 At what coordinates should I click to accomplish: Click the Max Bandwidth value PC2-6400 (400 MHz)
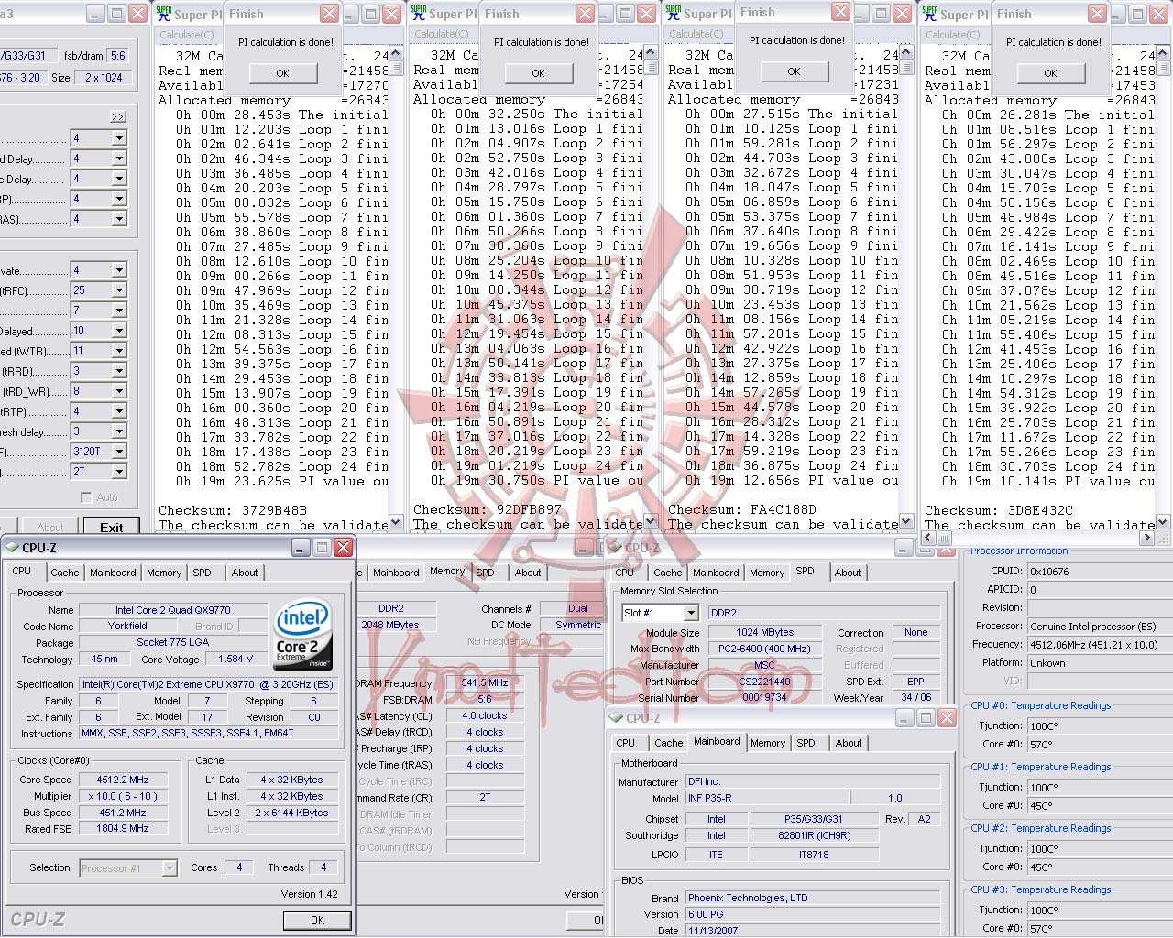764,649
